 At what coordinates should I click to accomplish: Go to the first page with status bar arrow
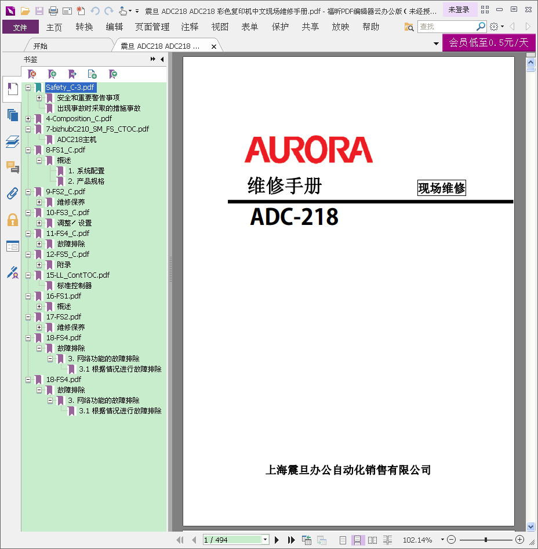180,540
